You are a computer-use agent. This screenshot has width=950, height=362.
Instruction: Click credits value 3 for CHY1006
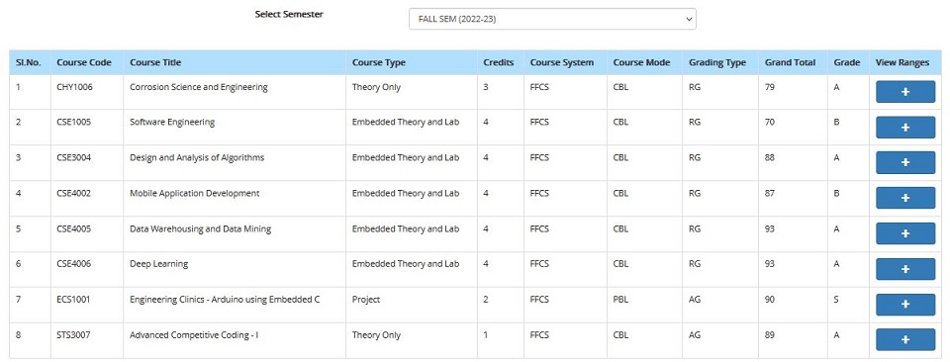click(x=485, y=87)
